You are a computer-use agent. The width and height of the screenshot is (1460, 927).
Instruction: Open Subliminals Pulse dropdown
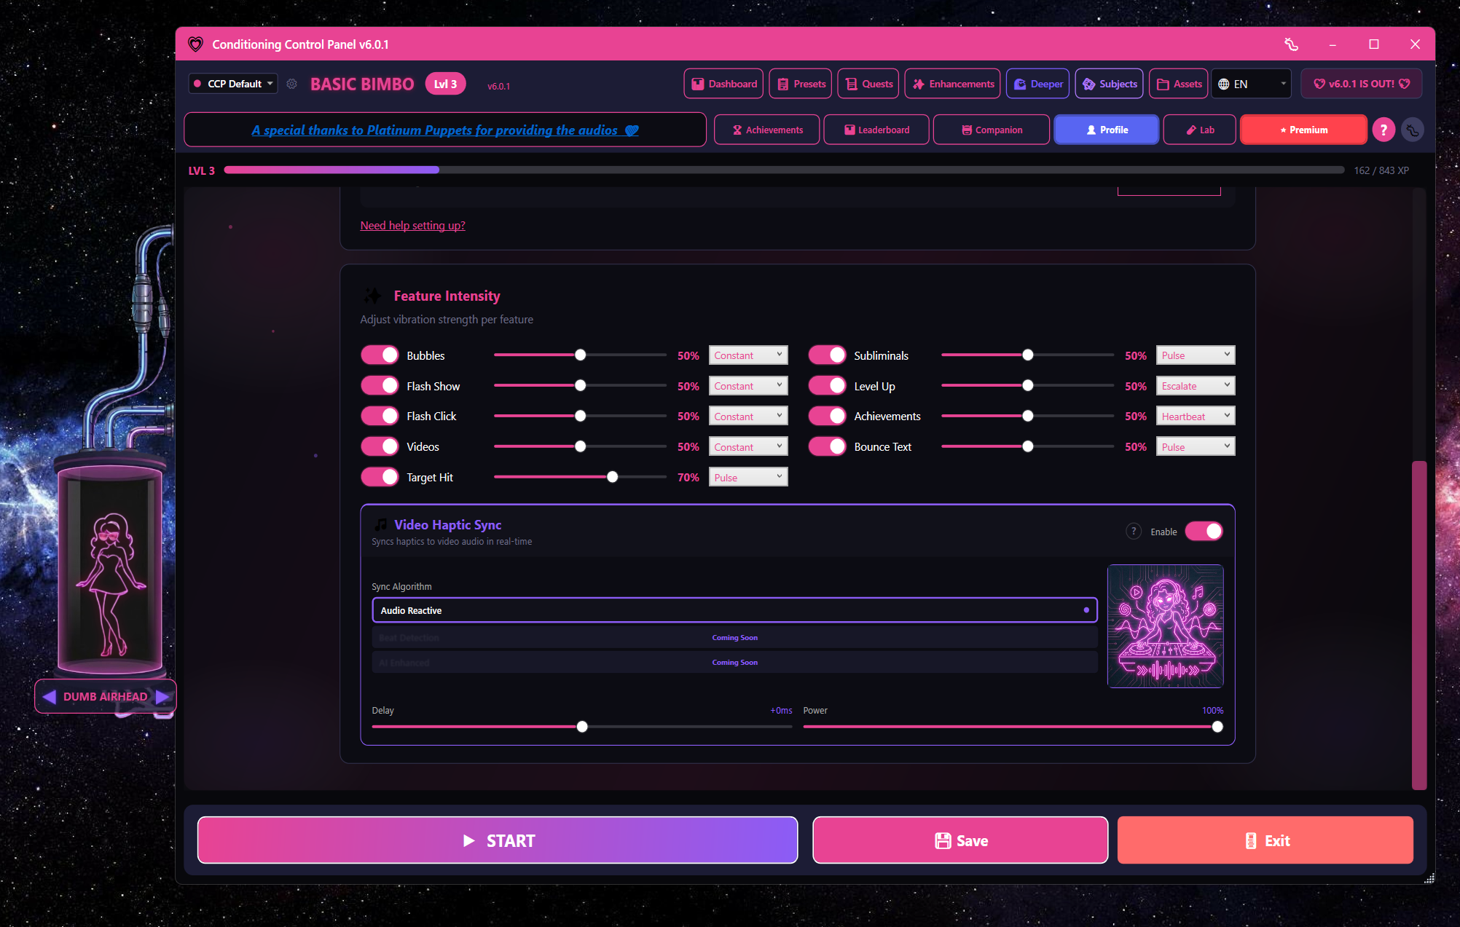click(x=1196, y=355)
